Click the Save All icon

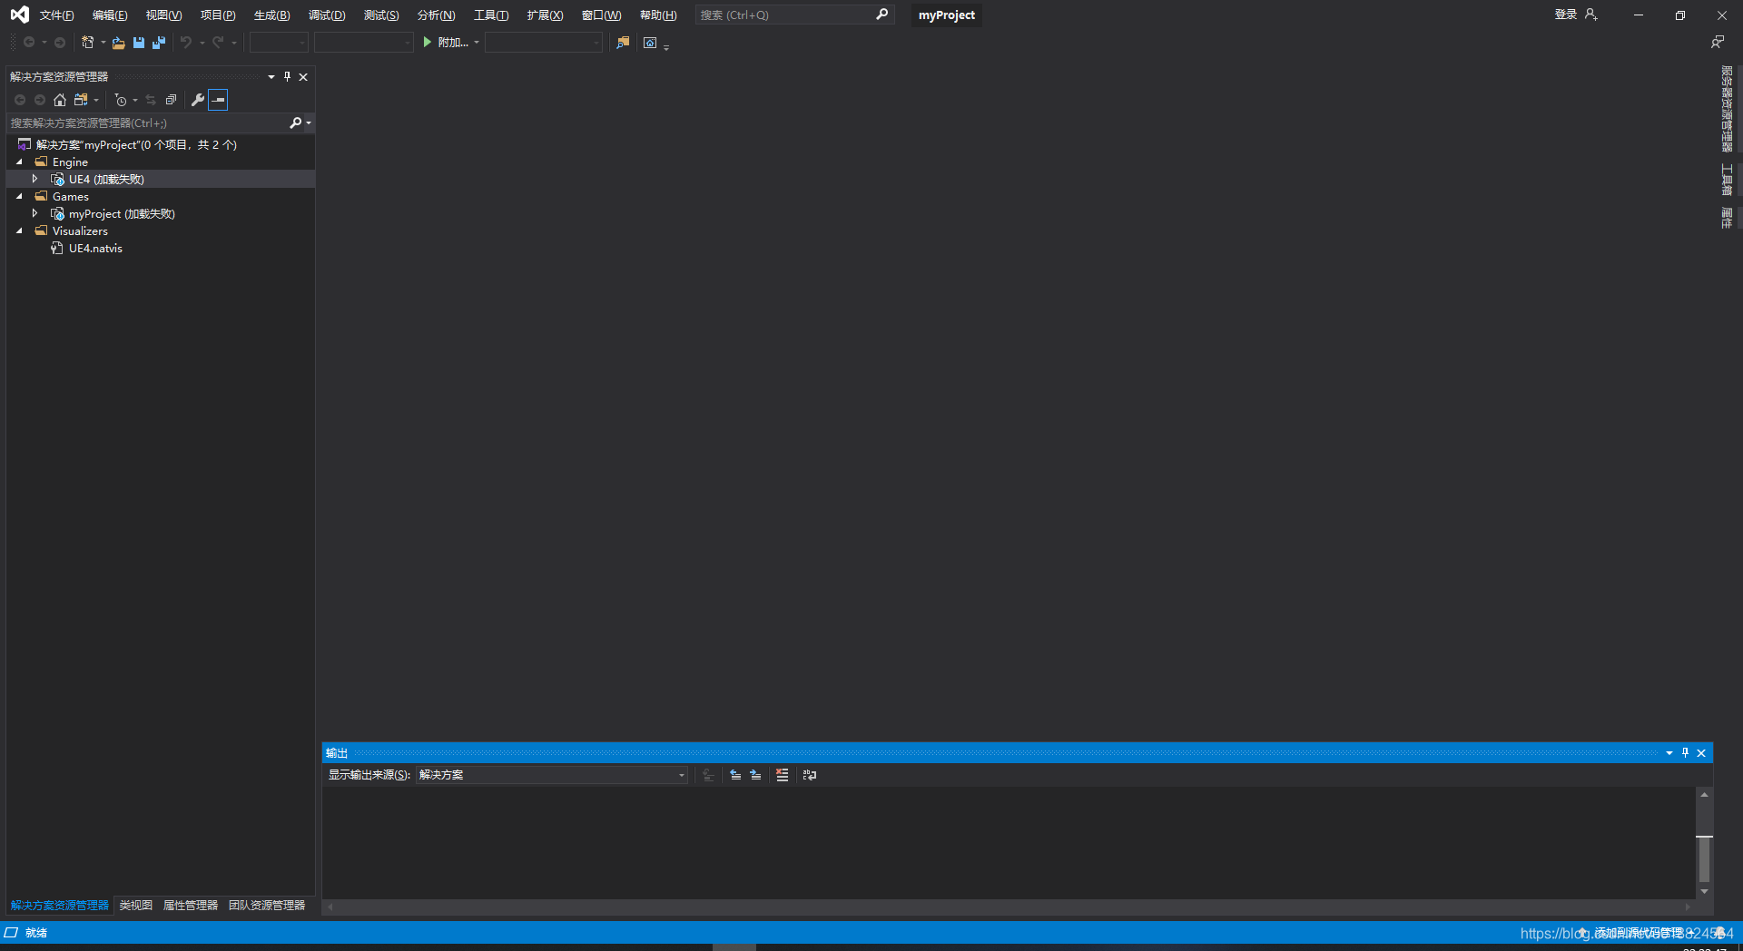[x=159, y=43]
